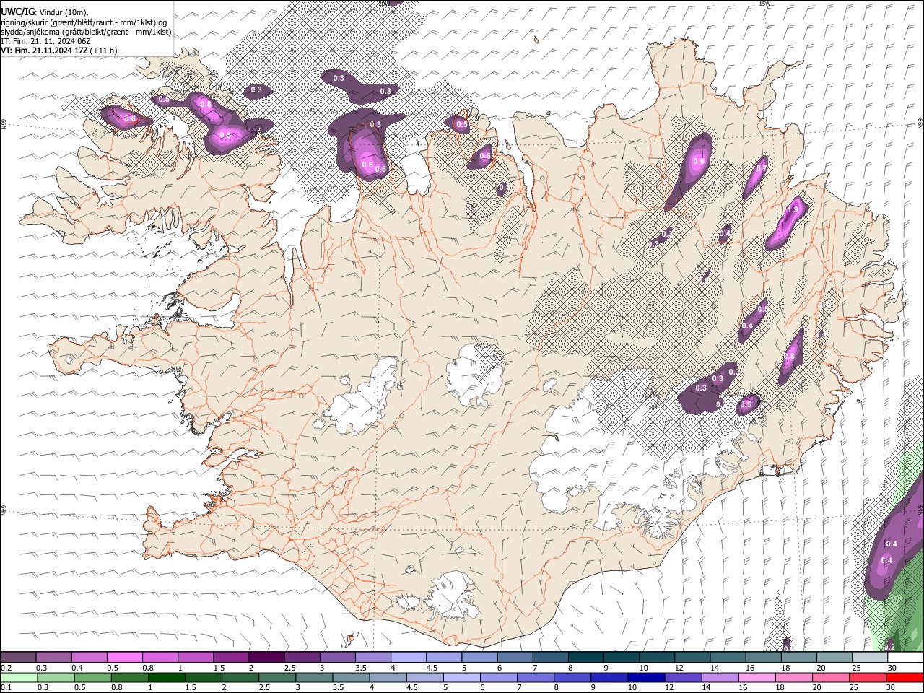The width and height of the screenshot is (924, 693).
Task: Click the '15W' longitude label at the top edge
Action: coord(764,4)
